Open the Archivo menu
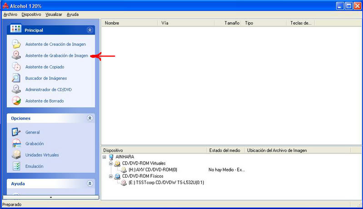The image size is (363, 209). pos(10,15)
